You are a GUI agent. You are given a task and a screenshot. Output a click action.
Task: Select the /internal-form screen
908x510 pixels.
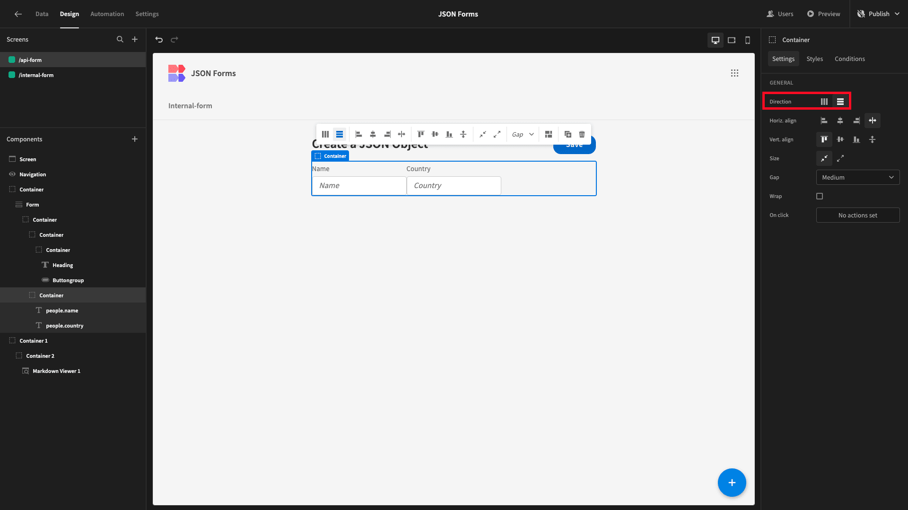(x=73, y=75)
